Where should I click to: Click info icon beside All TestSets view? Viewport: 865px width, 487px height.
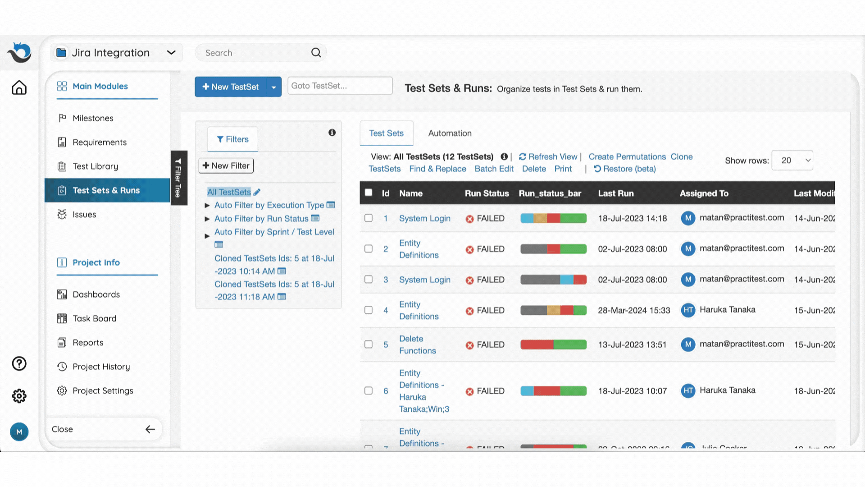pos(504,156)
